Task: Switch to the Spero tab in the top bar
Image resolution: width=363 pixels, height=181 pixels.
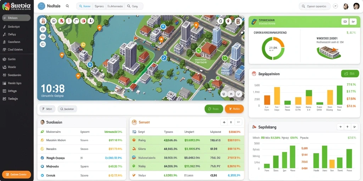Action: (x=99, y=6)
